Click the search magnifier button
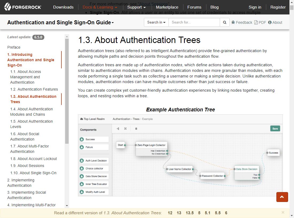 point(225,22)
